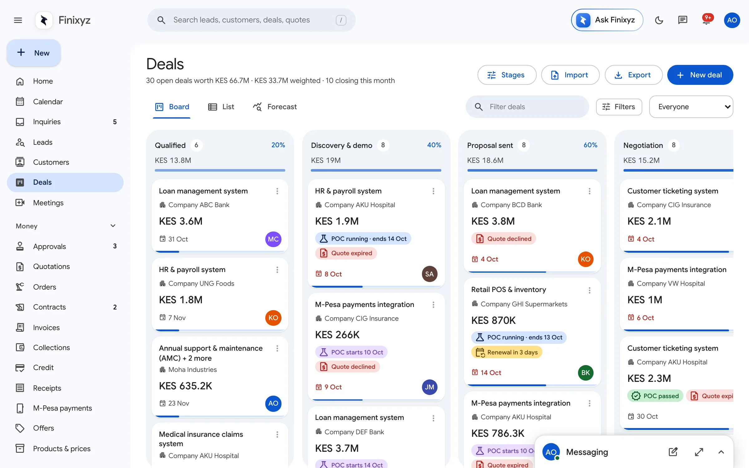Click the BK owner avatar on GHI Supermarkets deal

(x=585, y=373)
